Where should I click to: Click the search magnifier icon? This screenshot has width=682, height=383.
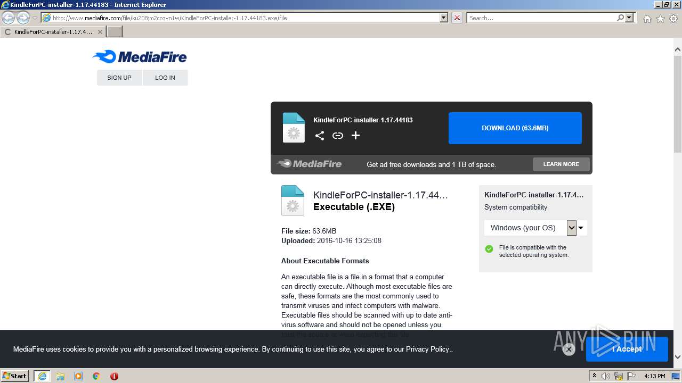pyautogui.click(x=620, y=18)
